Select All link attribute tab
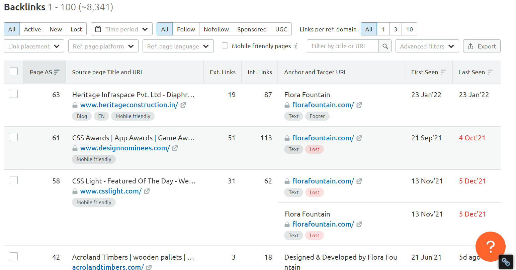516x270 pixels. pyautogui.click(x=165, y=29)
